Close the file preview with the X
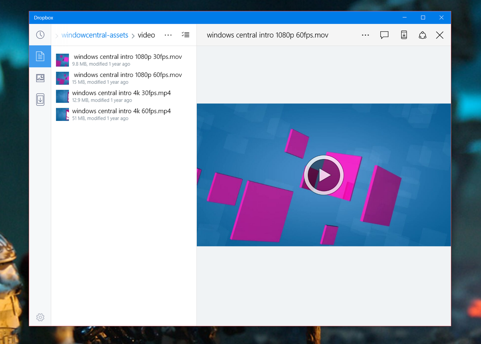481x344 pixels. (x=439, y=35)
